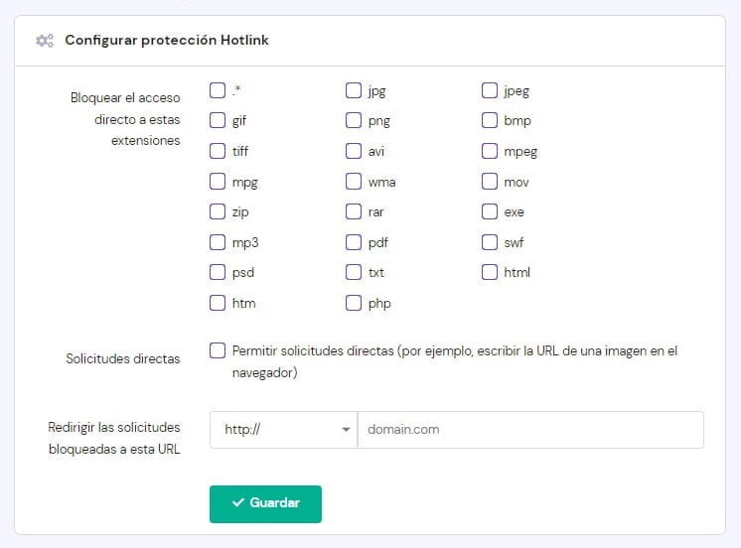Check the zip extension box
741x548 pixels.
(x=218, y=211)
